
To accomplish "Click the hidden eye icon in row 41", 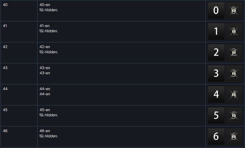I will (41, 31).
